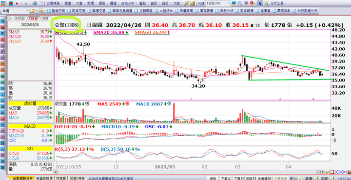Click the icon right of the magnifier
Viewport: 351px width, 180px height.
[x=246, y=3]
